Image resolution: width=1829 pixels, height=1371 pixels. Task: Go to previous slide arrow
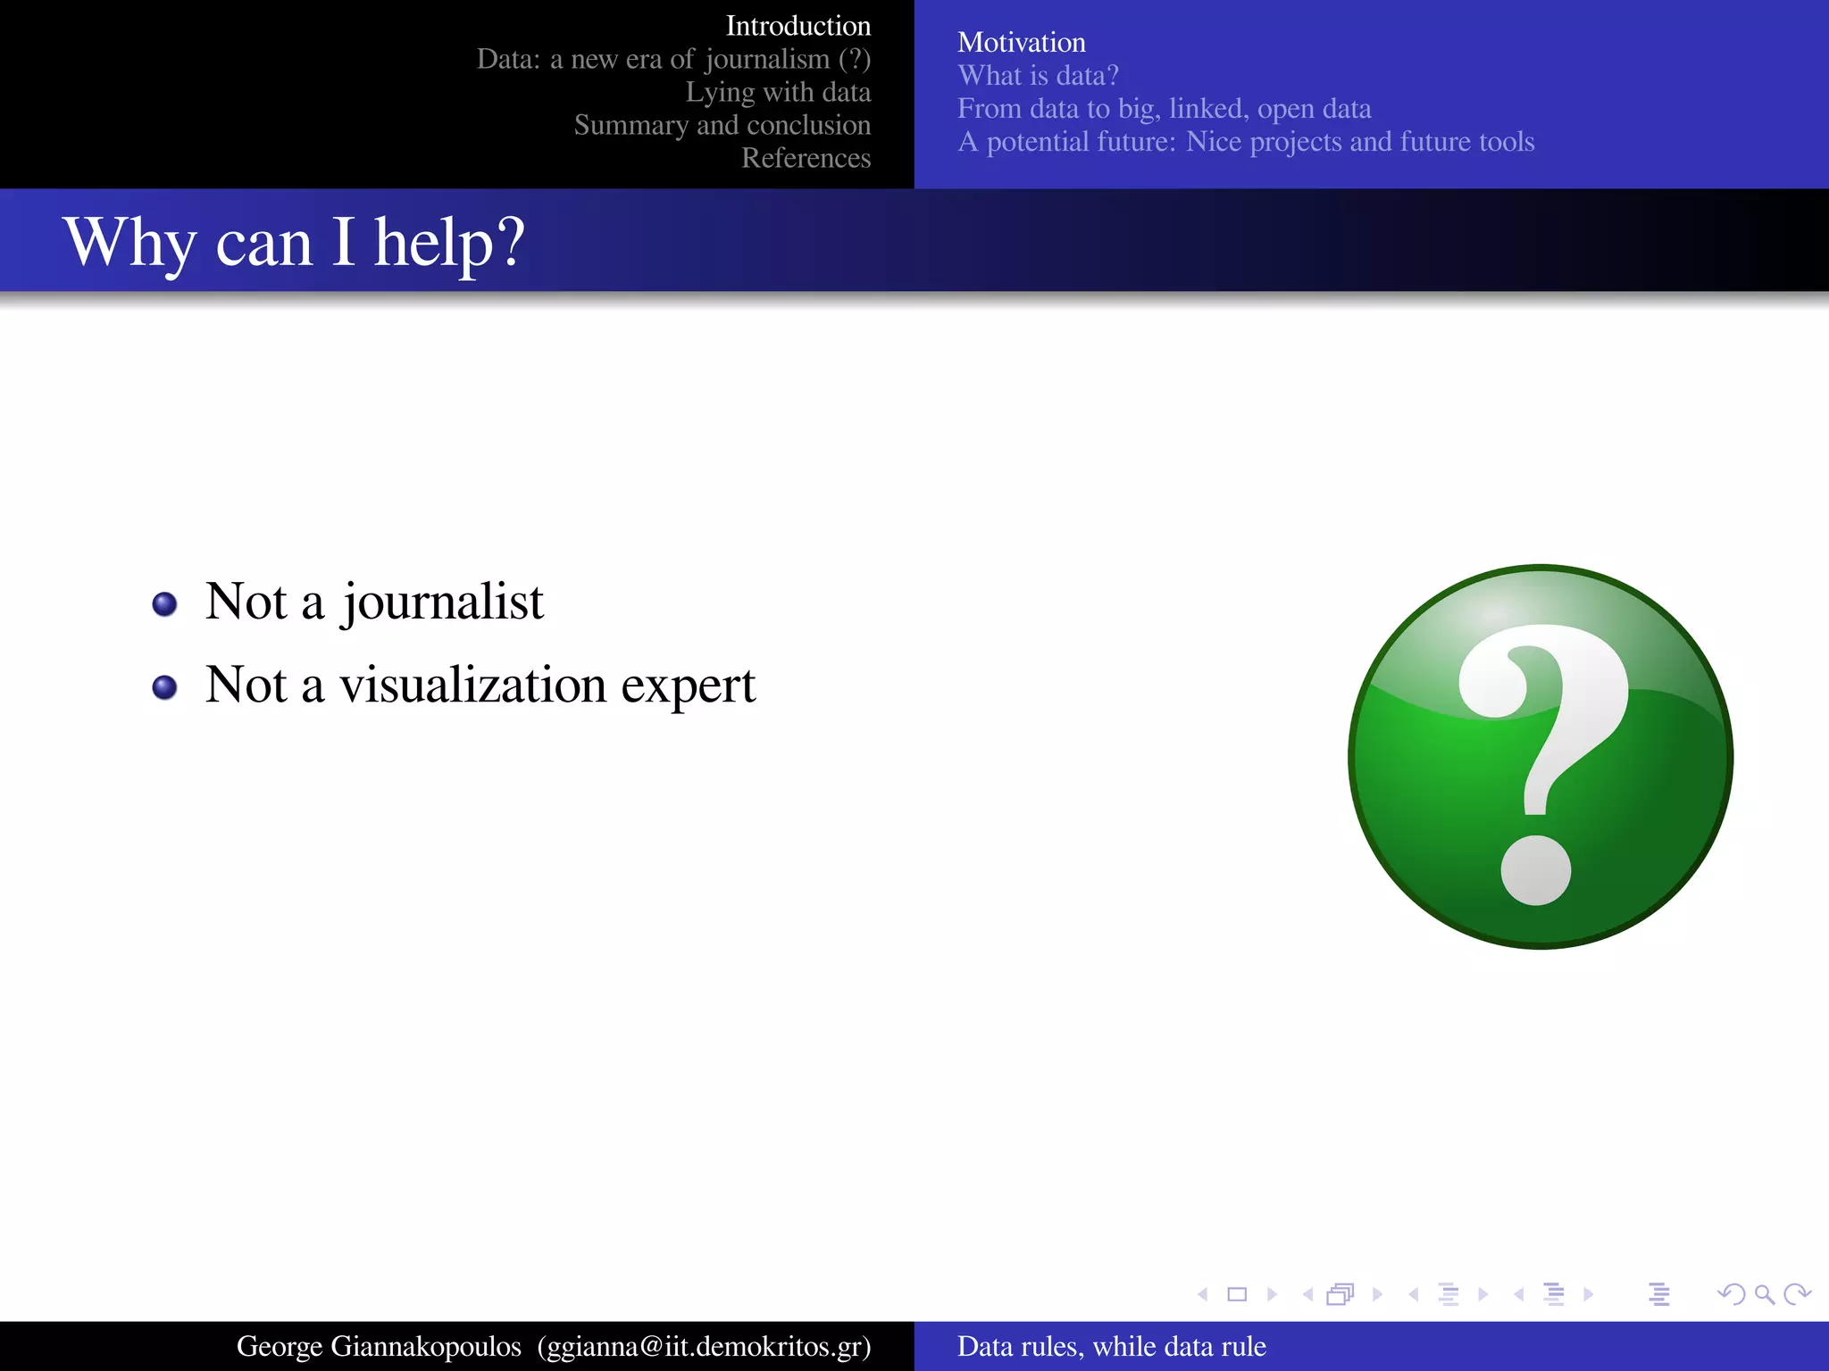tap(1202, 1294)
